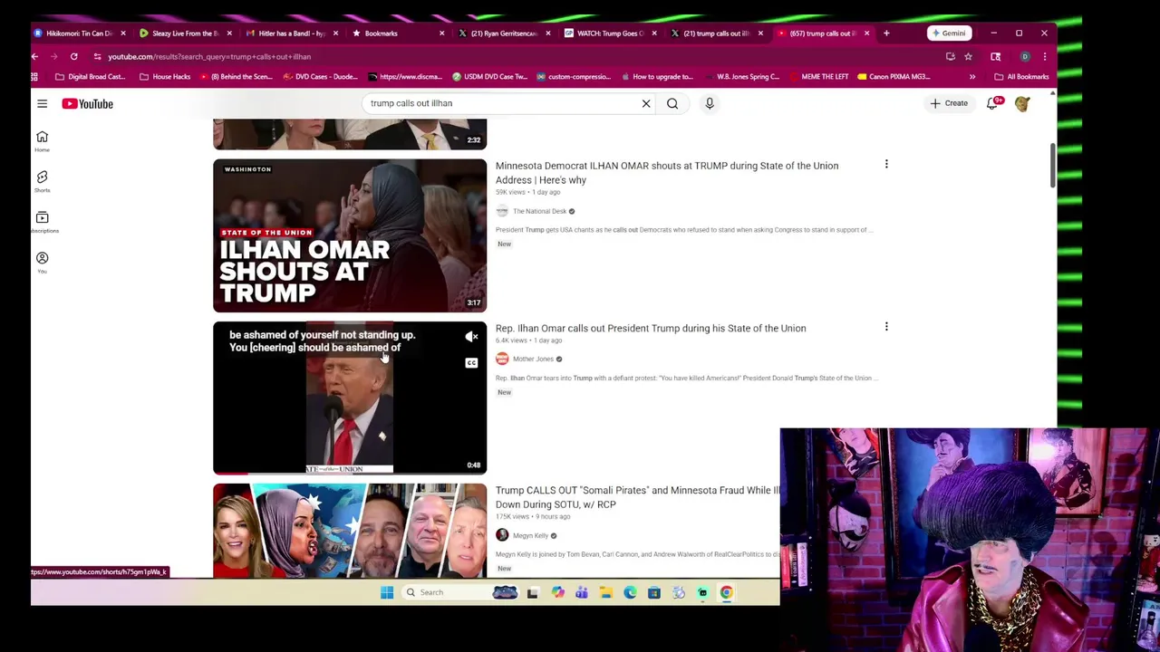1160x652 pixels.
Task: Reload the page in Chrome
Action: click(74, 56)
